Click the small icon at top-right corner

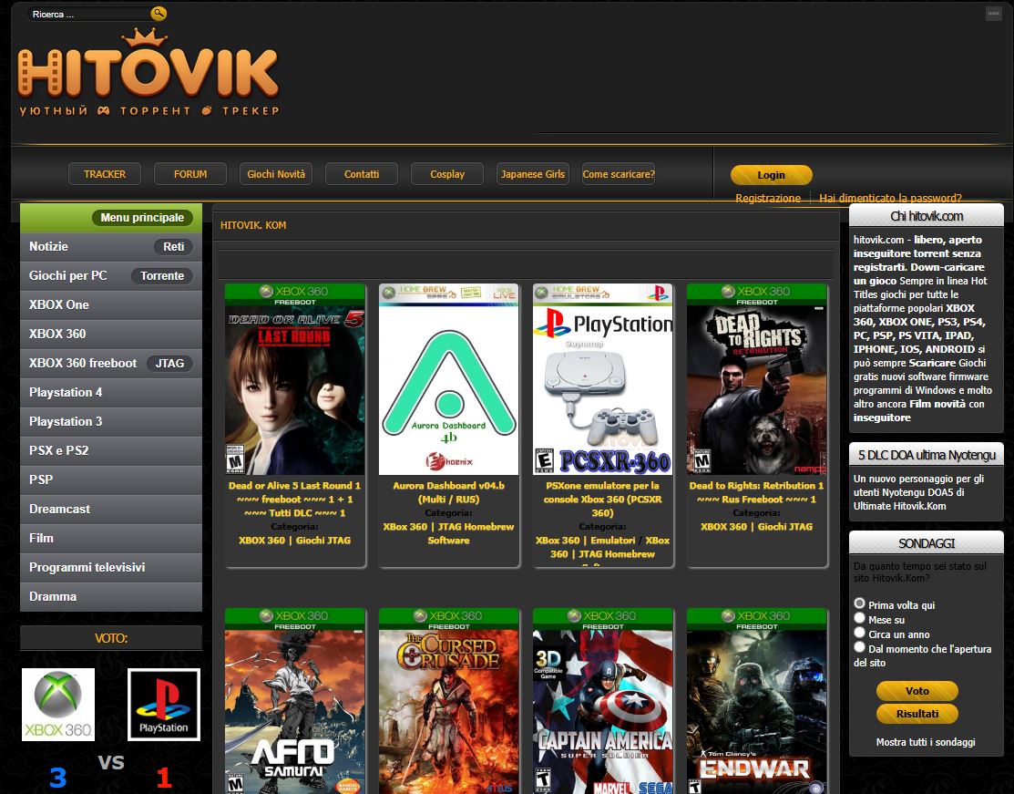coord(993,13)
